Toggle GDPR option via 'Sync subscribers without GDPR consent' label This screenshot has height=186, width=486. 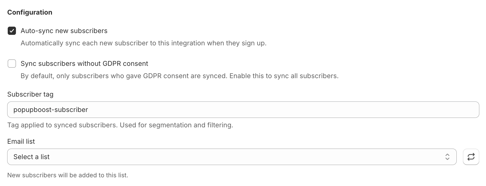coord(84,64)
